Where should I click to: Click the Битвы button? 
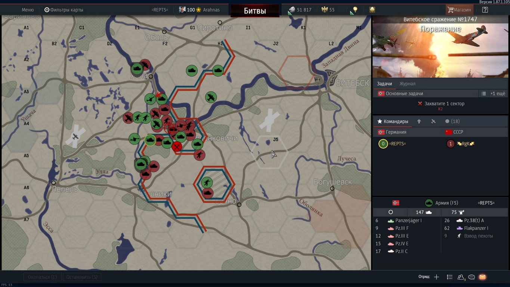255,11
